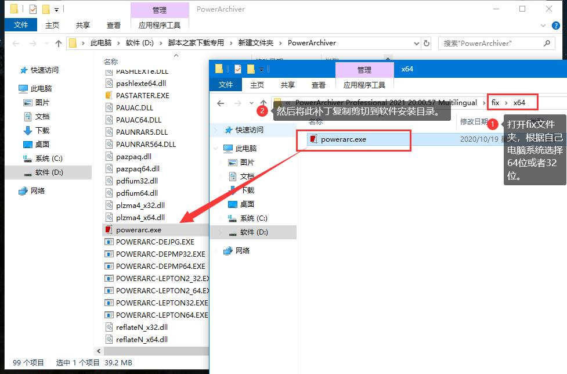The image size is (567, 374).
Task: Select powerarc.exe in the x64 window
Action: (343, 139)
